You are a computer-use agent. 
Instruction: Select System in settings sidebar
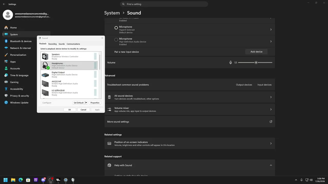pos(26,34)
